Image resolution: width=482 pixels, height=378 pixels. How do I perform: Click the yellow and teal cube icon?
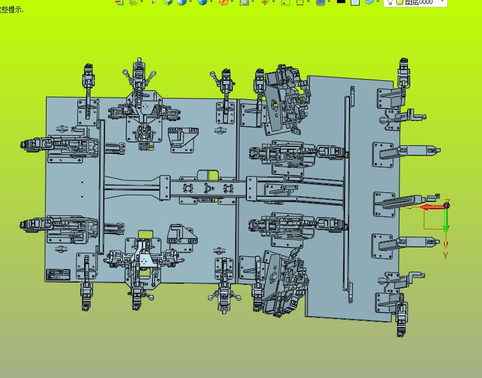pyautogui.click(x=168, y=2)
